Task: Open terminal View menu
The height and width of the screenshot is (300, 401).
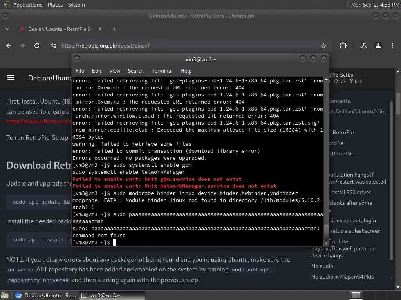Action: (x=115, y=71)
